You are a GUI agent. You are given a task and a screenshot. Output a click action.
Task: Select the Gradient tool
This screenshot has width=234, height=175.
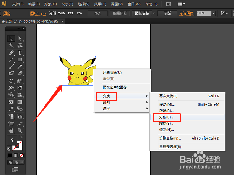[x=20, y=102]
